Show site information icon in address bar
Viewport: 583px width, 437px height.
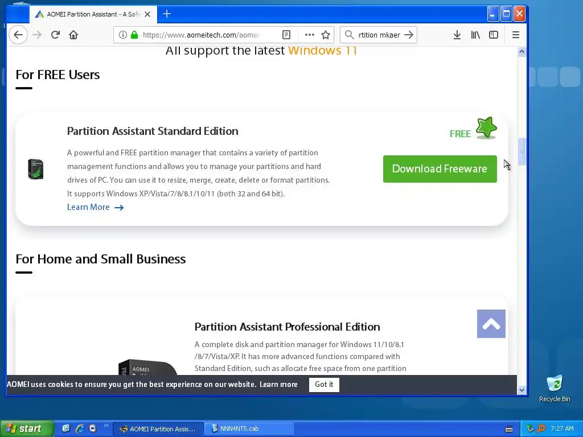(x=123, y=35)
